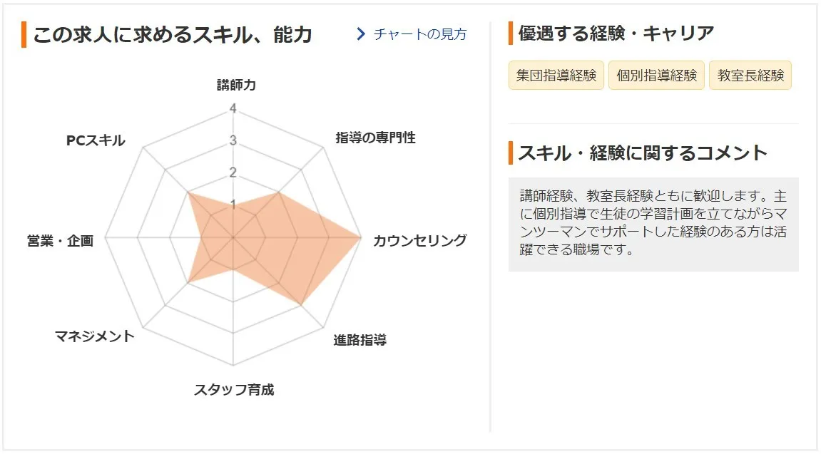Screen dimensions: 821x454
Task: Click the 営業・企画 axis label
Action: [60, 241]
